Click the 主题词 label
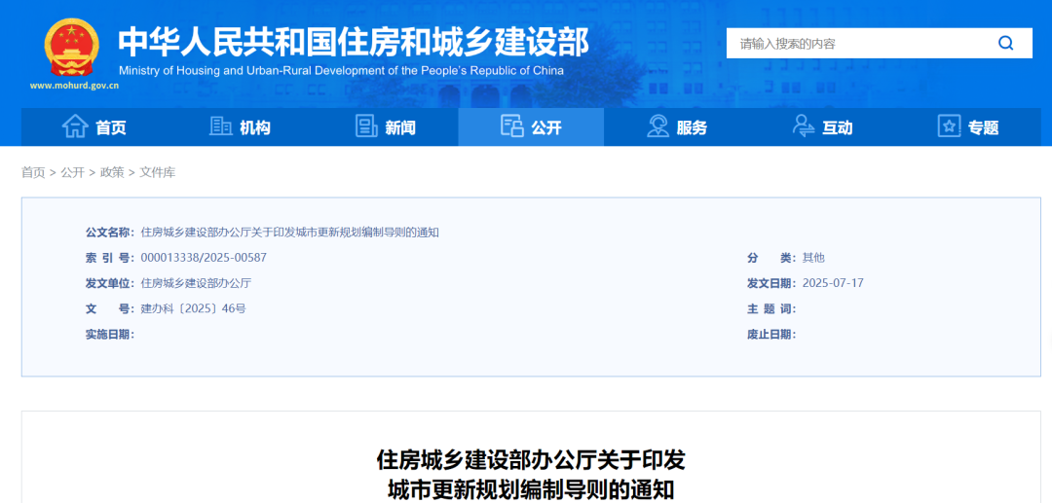This screenshot has width=1052, height=503. tap(771, 308)
